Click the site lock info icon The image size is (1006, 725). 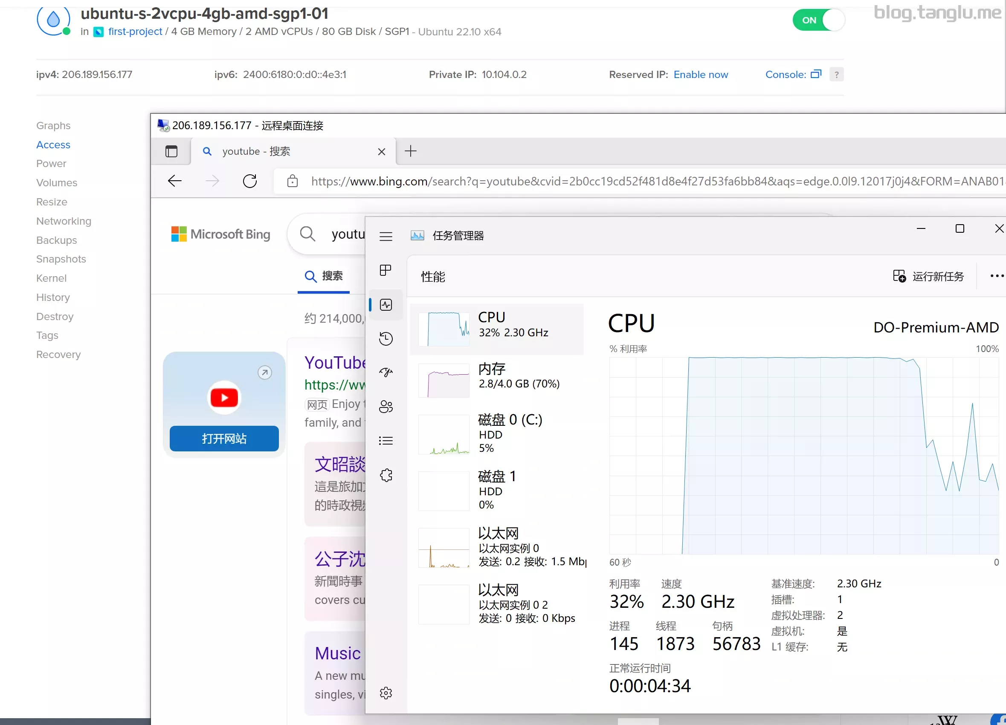pyautogui.click(x=292, y=181)
